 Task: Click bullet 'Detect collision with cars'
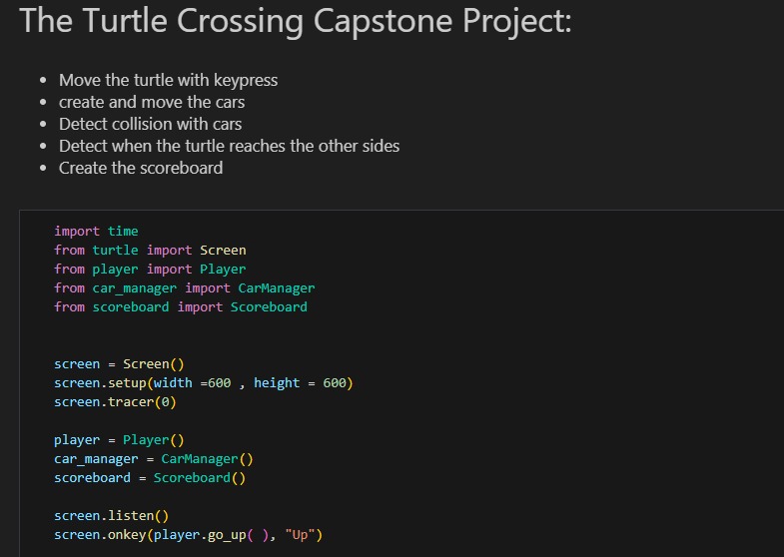150,125
